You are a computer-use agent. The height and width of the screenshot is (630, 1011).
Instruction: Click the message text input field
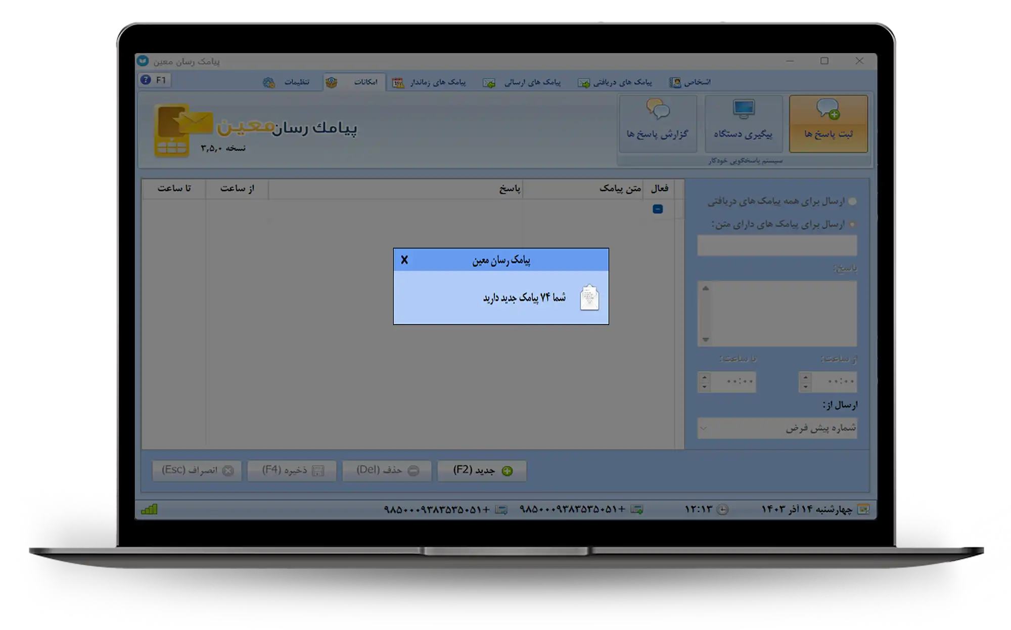[x=777, y=246]
